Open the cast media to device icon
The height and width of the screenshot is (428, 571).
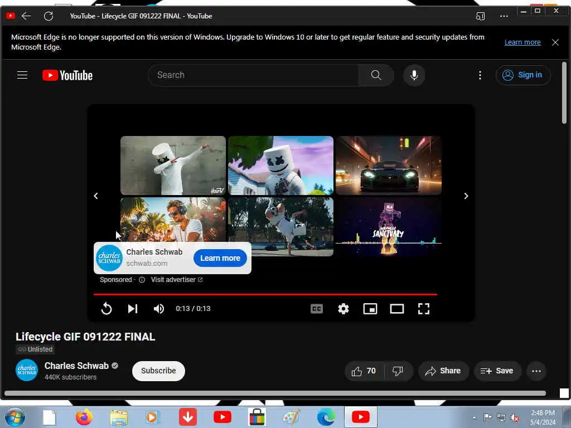pyautogui.click(x=480, y=16)
